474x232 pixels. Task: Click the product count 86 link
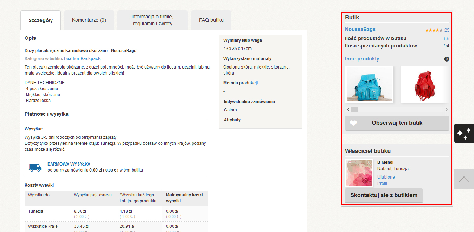[x=447, y=38]
